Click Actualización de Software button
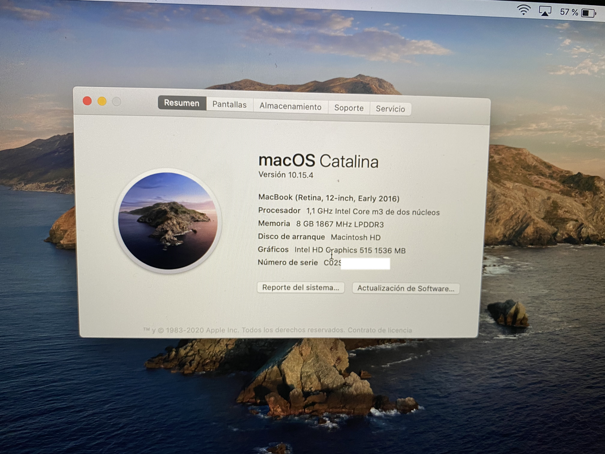 tap(405, 288)
